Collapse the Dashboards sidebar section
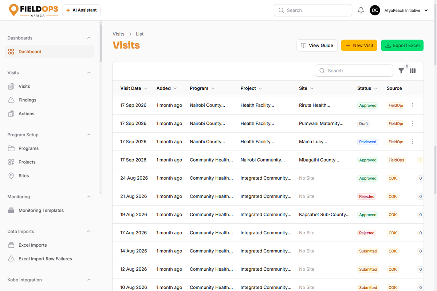The width and height of the screenshot is (437, 291). (x=89, y=38)
